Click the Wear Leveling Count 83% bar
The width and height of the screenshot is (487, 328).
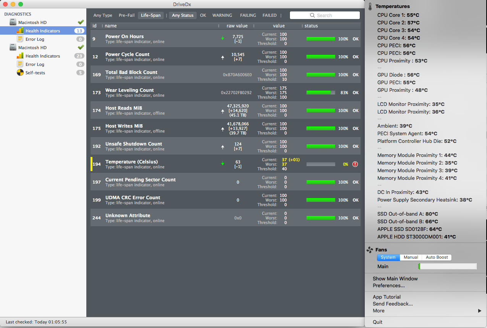[x=321, y=93]
